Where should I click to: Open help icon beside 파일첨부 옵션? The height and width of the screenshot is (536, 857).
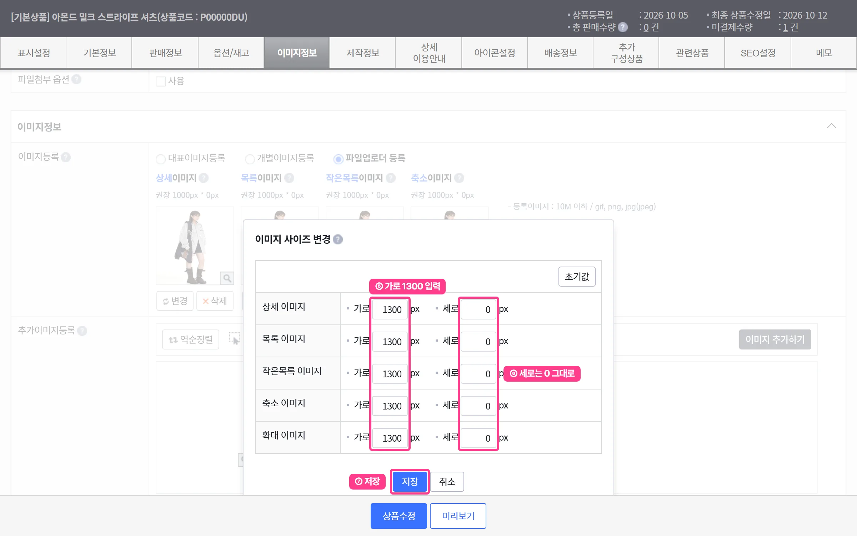(76, 79)
